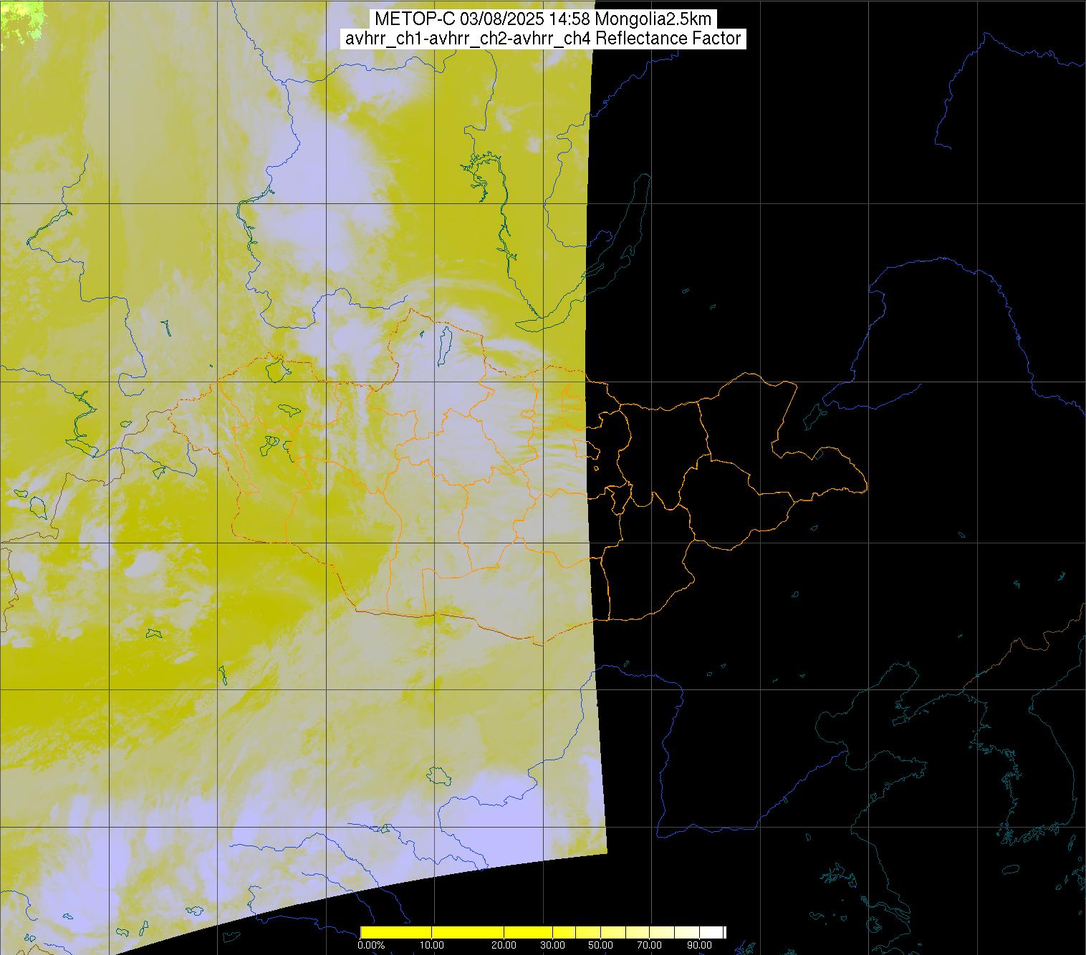1086x955 pixels.
Task: Click the Reflectance Factor caption text
Action: click(x=668, y=39)
